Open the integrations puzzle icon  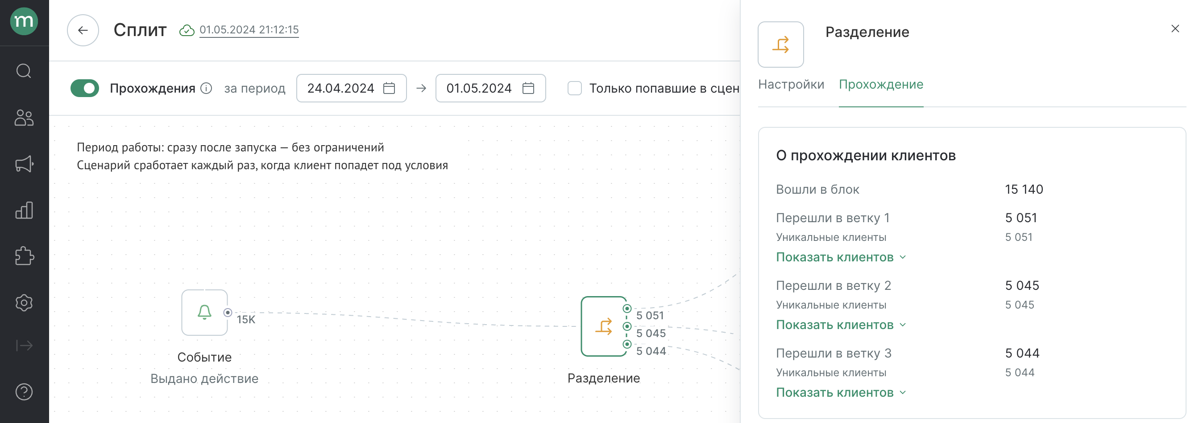click(24, 256)
